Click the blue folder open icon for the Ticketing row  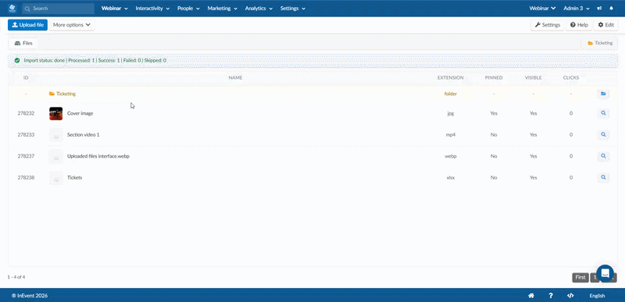tap(603, 94)
